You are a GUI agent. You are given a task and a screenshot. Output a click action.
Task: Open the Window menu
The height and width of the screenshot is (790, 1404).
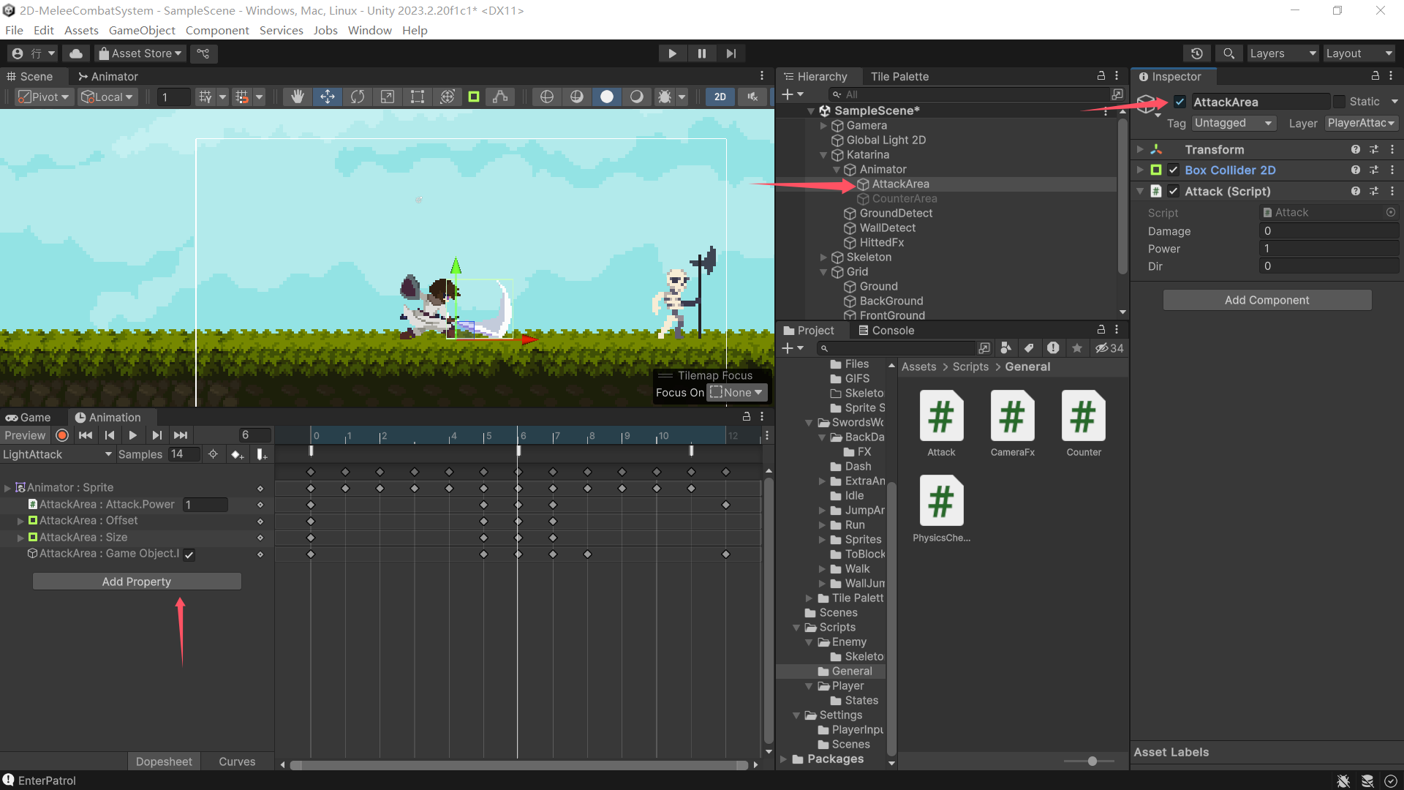369,30
